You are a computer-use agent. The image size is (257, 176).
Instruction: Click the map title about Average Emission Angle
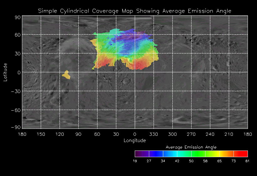[134, 11]
